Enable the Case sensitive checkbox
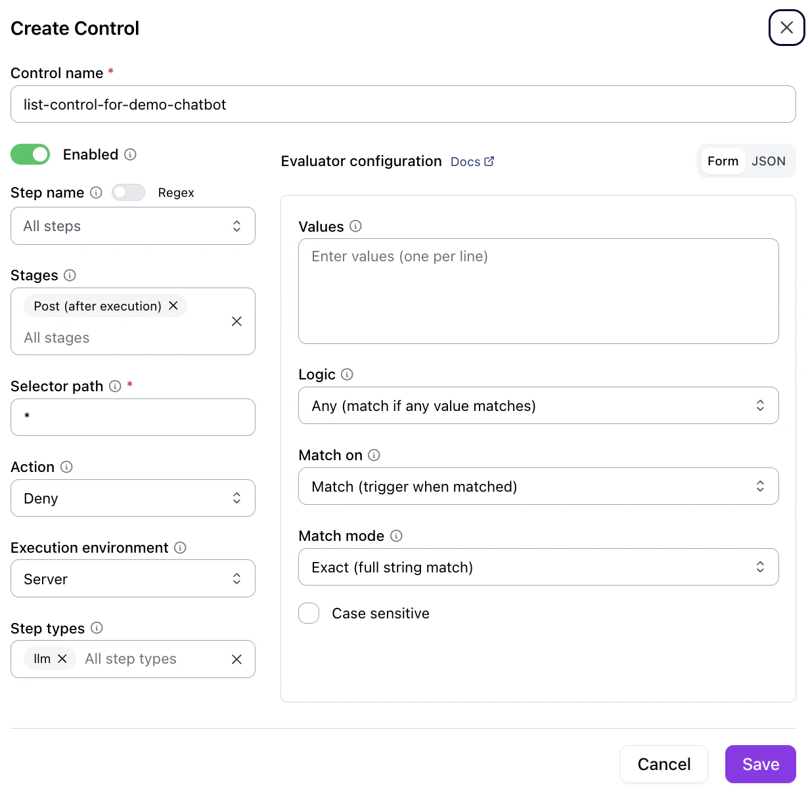808x793 pixels. pyautogui.click(x=309, y=612)
